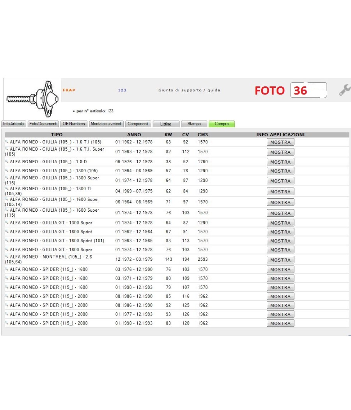The height and width of the screenshot is (410, 351).
Task: Click MOSTRA for Giulia 1.6 T.I. Super
Action: tap(280, 152)
